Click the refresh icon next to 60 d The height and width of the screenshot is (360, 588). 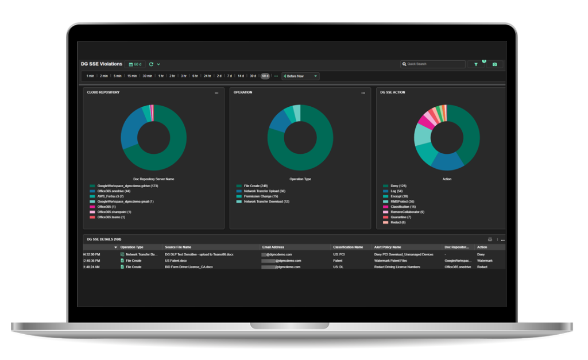(151, 64)
